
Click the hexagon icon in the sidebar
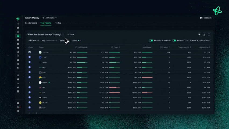point(18,48)
